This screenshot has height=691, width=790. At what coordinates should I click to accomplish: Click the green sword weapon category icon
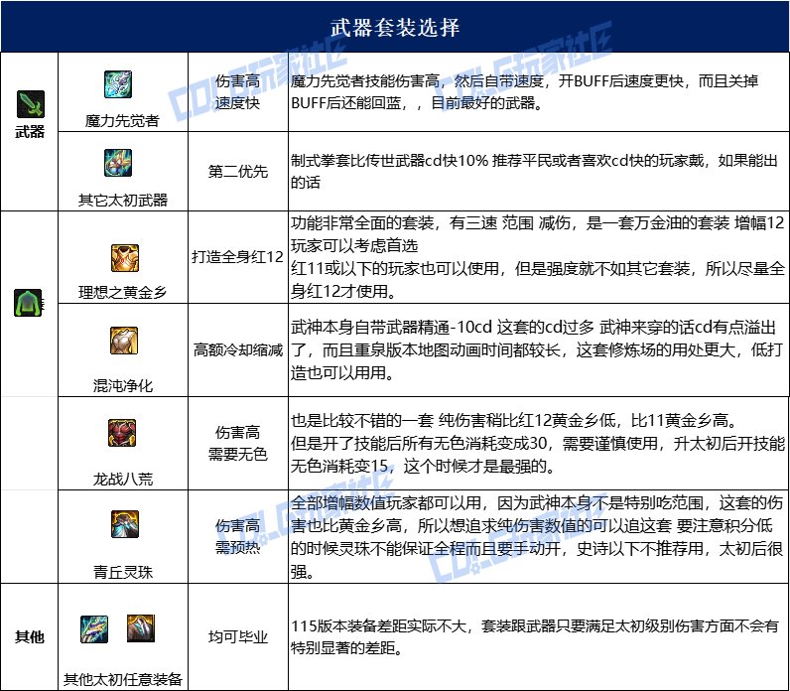click(x=30, y=104)
